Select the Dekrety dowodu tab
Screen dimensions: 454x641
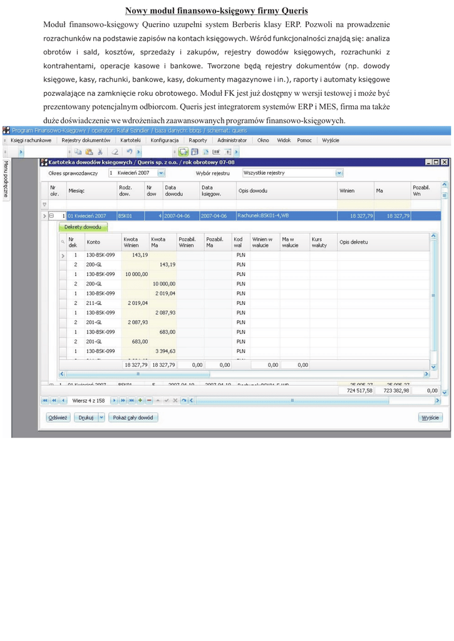pyautogui.click(x=83, y=227)
